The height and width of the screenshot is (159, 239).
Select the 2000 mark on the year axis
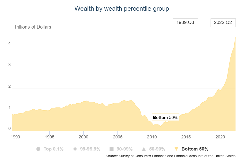click(83, 137)
